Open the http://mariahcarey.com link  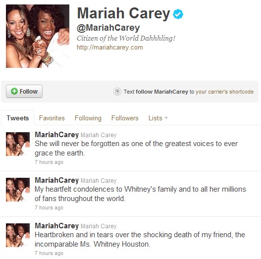click(110, 48)
